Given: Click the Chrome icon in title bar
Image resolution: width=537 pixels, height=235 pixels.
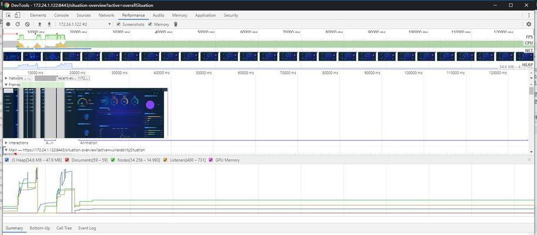Looking at the screenshot, I should [x=6, y=5].
